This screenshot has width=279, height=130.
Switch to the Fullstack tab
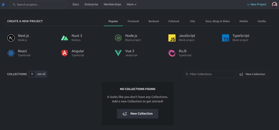point(174,21)
